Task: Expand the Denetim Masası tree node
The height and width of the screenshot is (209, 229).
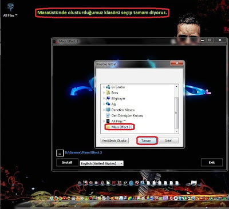Action: (x=104, y=110)
